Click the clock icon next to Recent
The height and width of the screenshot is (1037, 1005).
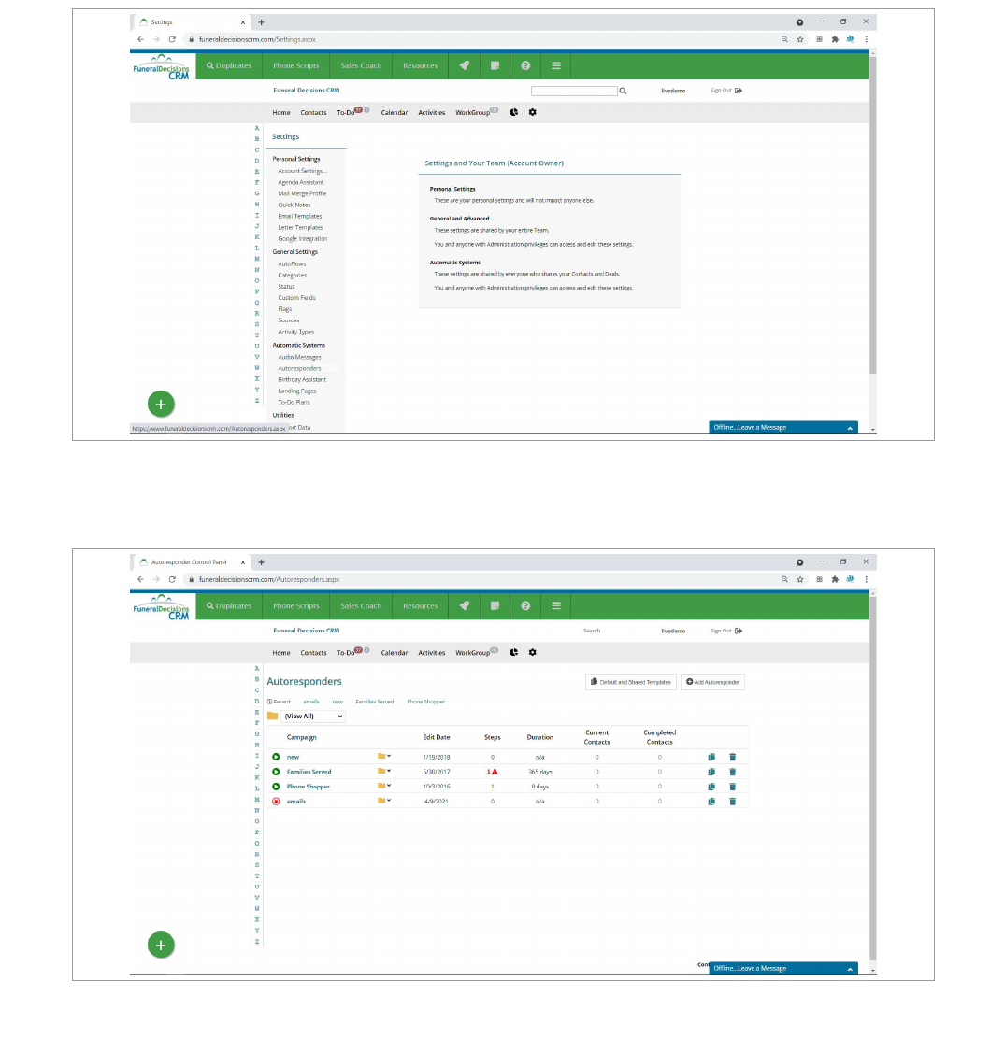pyautogui.click(x=269, y=702)
